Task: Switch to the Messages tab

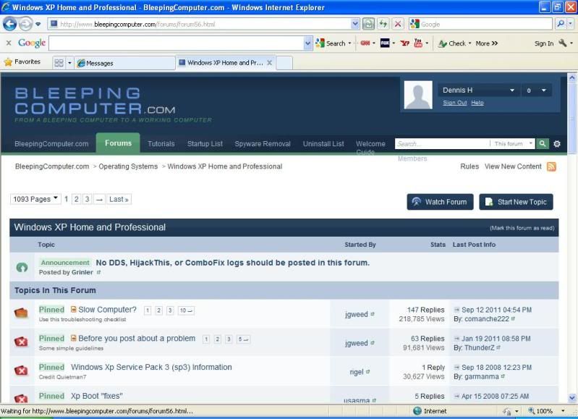Action: [124, 63]
